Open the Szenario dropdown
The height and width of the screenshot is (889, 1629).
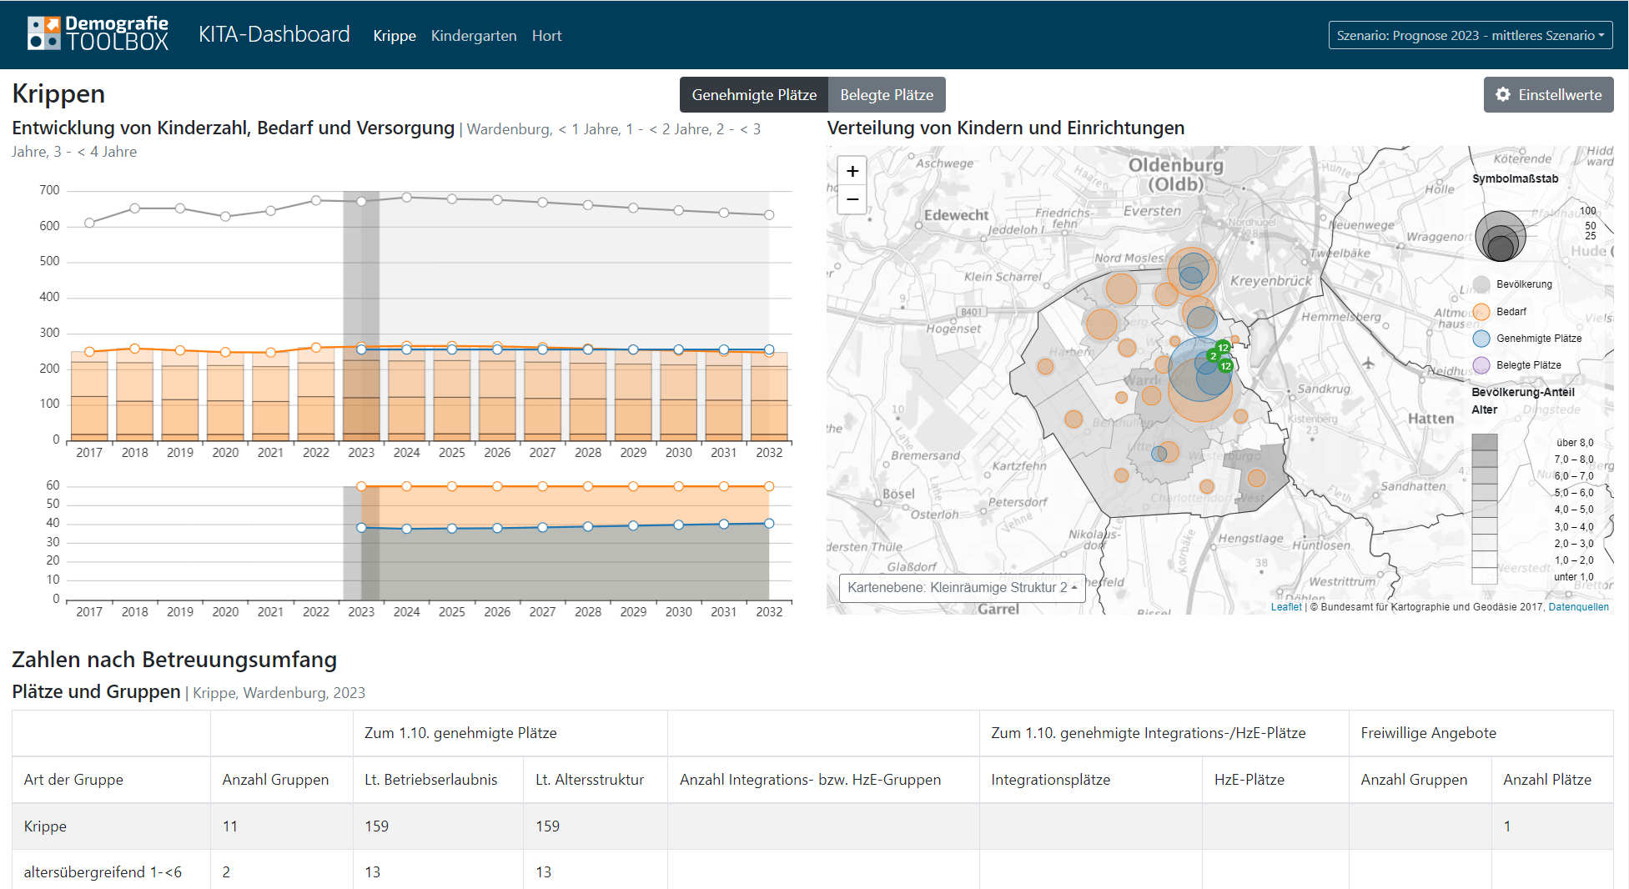1470,35
